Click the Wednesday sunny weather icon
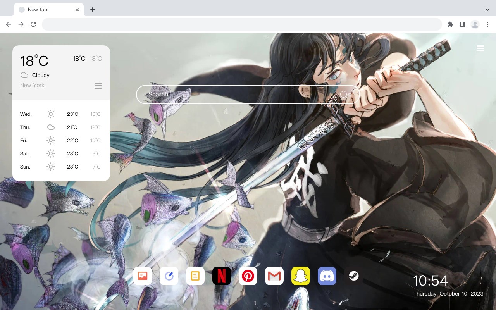Viewport: 496px width, 310px height. 51,114
